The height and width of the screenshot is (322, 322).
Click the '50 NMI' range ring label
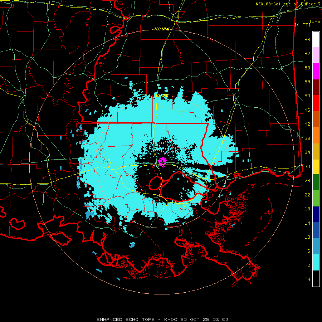(162, 96)
